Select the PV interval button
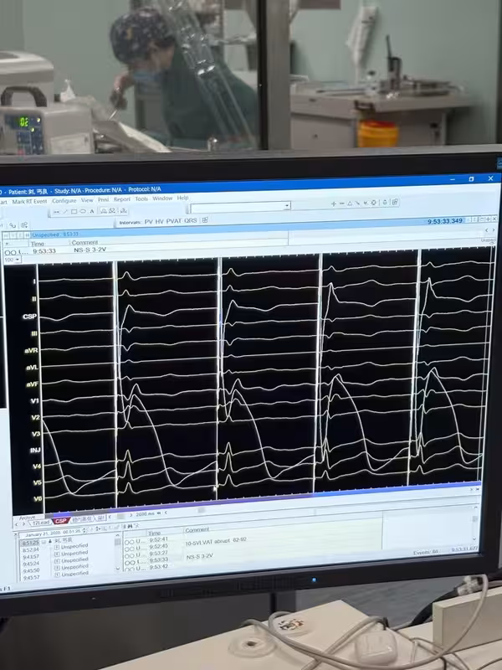Viewport: 502px width, 670px height. click(148, 221)
